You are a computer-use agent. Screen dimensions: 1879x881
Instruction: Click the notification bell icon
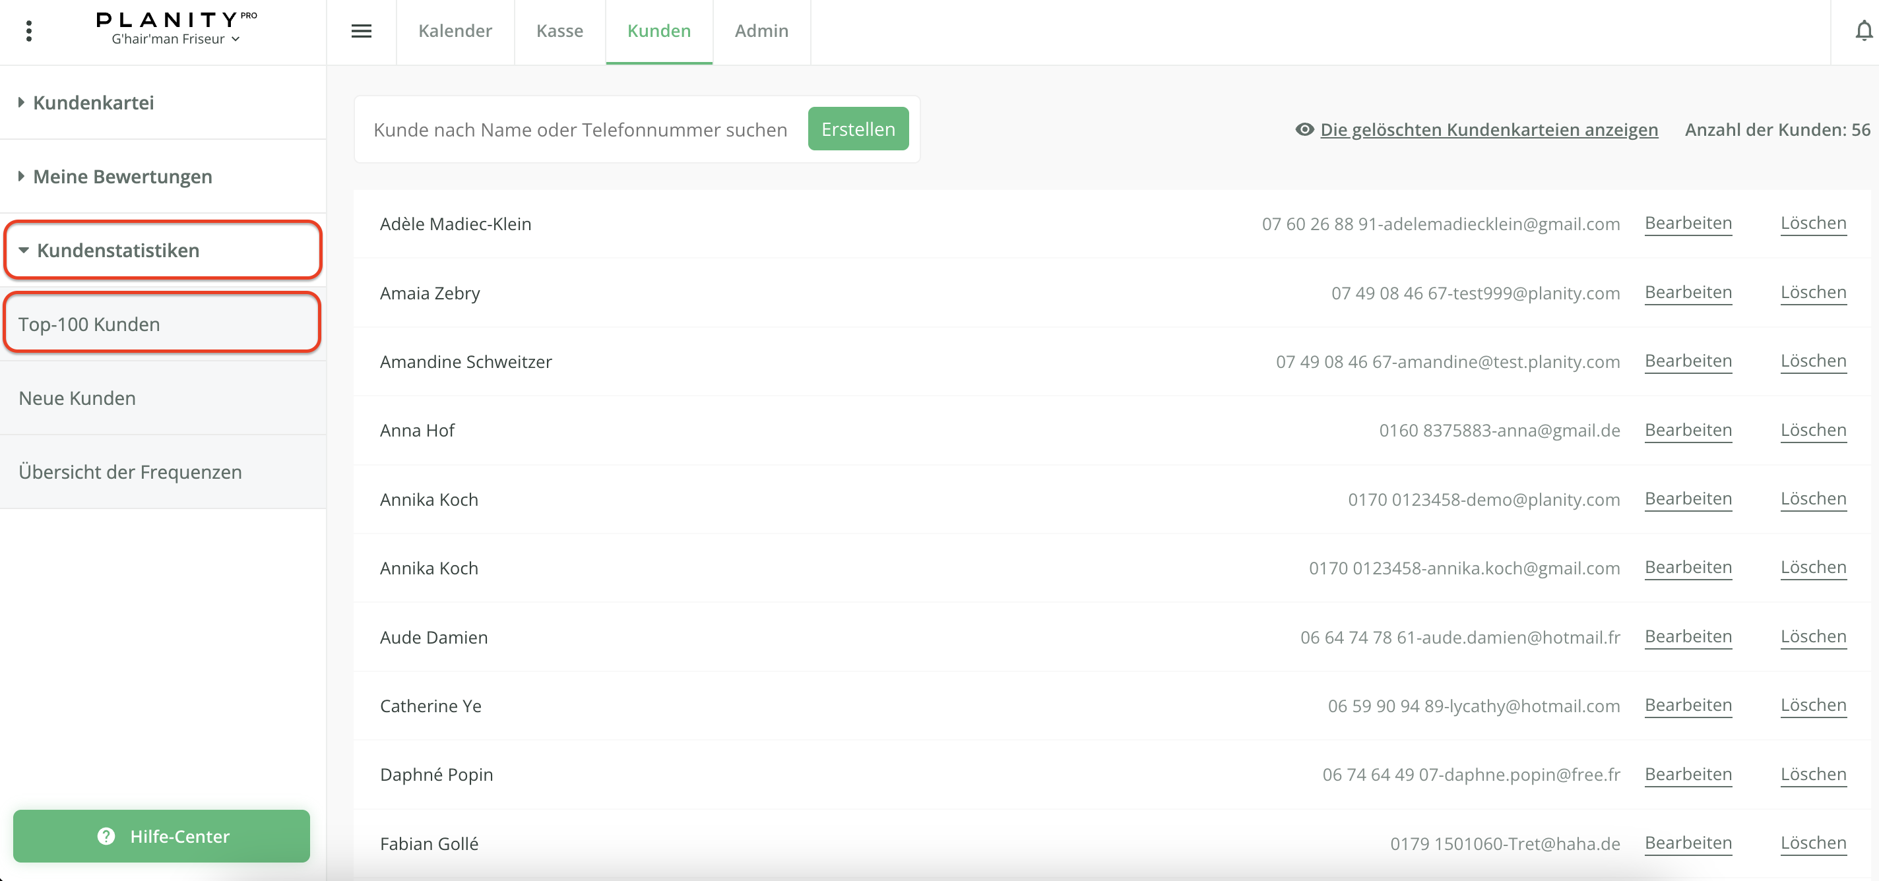1863,30
